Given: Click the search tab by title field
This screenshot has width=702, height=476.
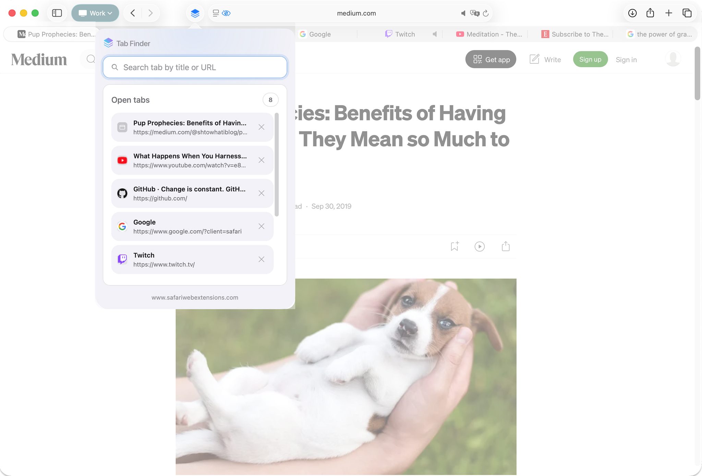Looking at the screenshot, I should click(x=195, y=67).
